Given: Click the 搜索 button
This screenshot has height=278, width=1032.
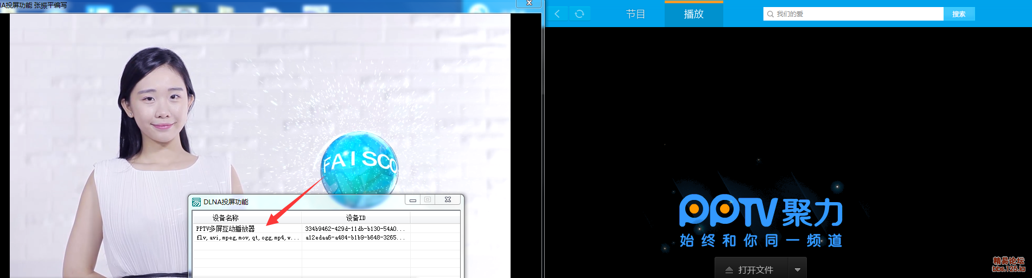Looking at the screenshot, I should 959,14.
